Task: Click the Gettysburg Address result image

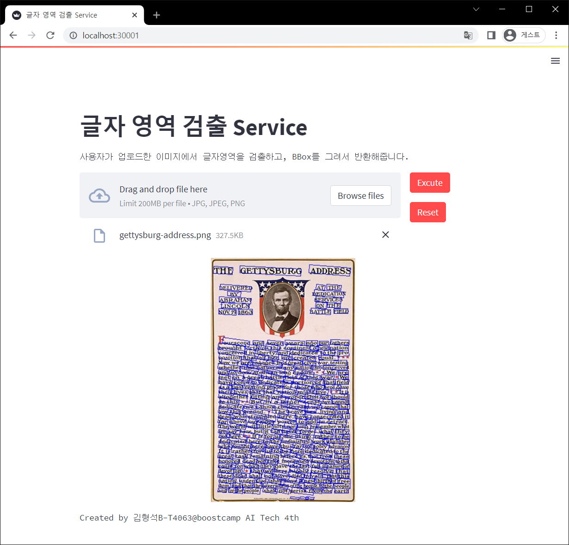Action: (x=283, y=380)
